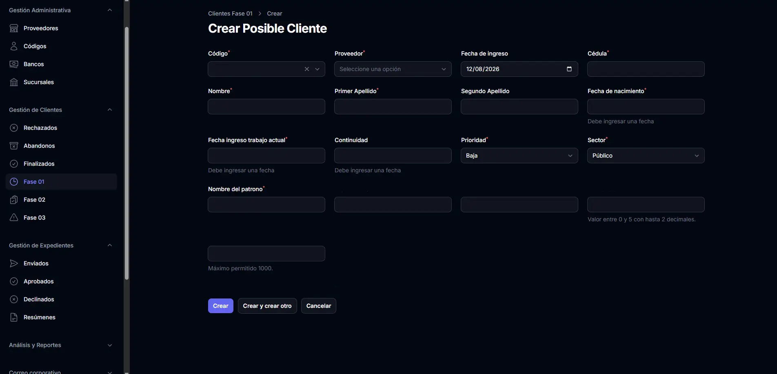Click the Bancos banknote icon
The width and height of the screenshot is (777, 374).
coord(14,64)
